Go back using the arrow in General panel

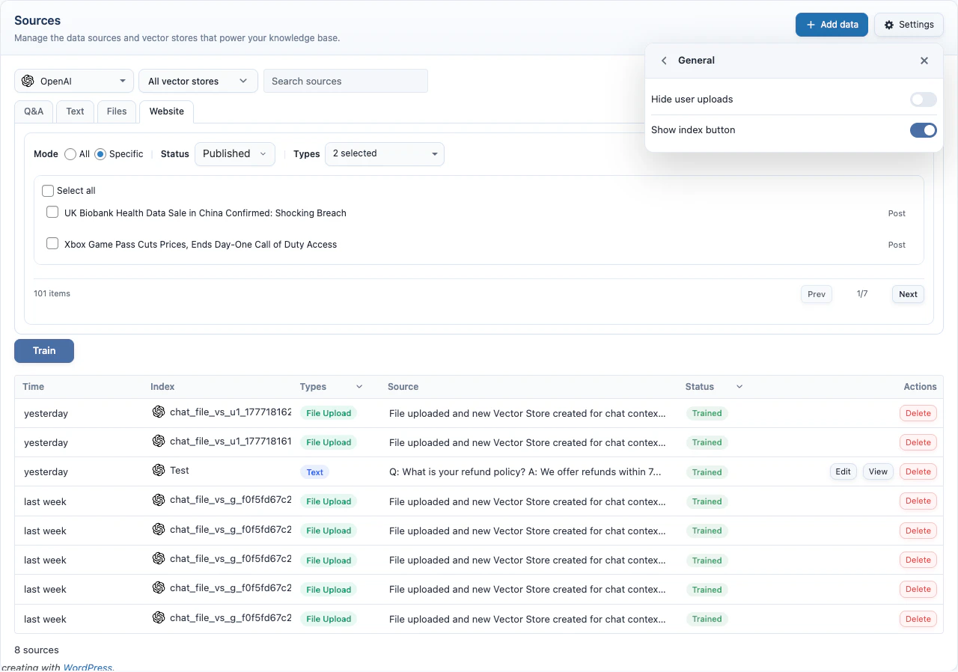(664, 61)
